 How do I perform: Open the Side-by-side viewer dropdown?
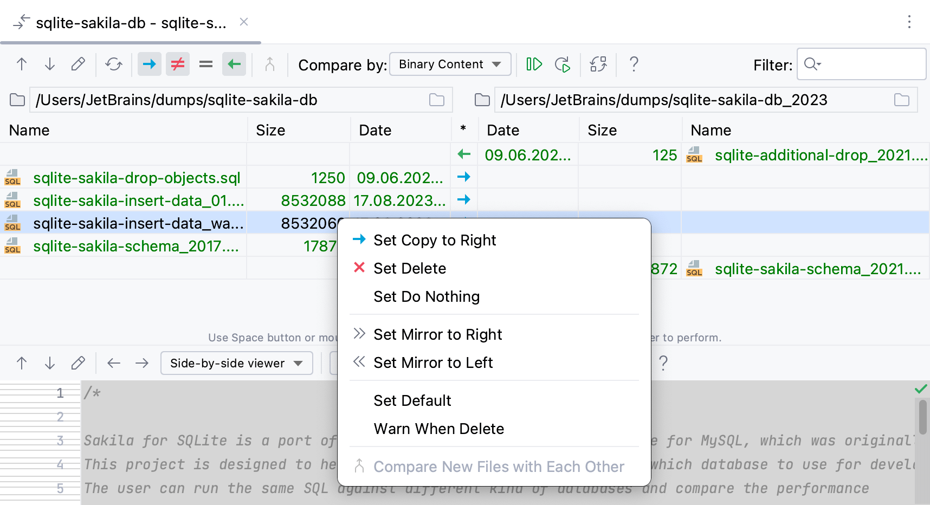coord(236,363)
